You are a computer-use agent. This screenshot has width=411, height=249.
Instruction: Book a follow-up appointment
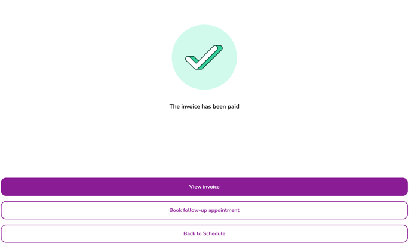tap(204, 210)
